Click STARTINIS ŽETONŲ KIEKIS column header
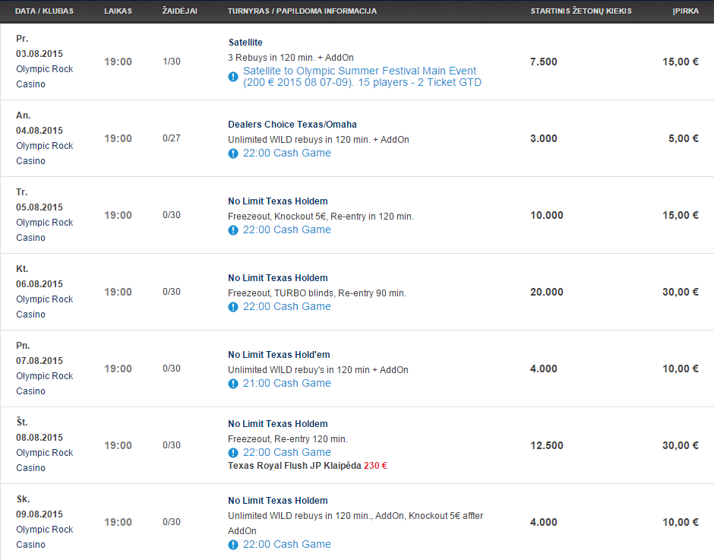The width and height of the screenshot is (714, 560). (581, 11)
